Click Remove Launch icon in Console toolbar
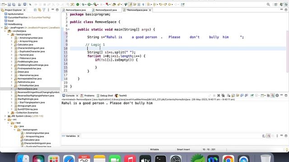This screenshot has width=289, height=162. pos(219,95)
